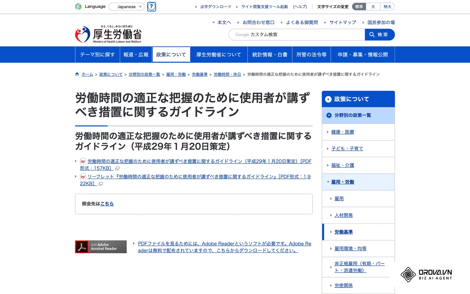Click 点字ダウンロード link
470x294 pixels.
(216, 7)
